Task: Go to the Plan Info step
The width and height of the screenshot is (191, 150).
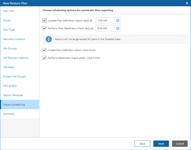Action: click(x=9, y=11)
